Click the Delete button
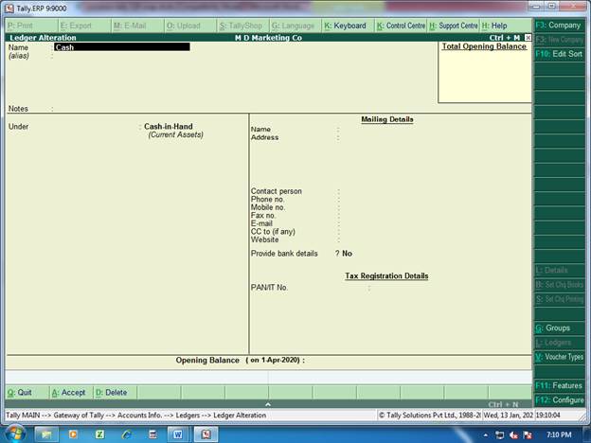This screenshot has width=591, height=443. [112, 392]
